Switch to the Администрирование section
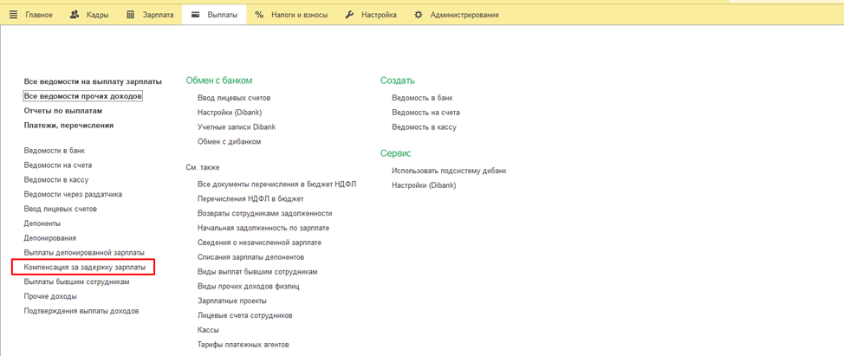The height and width of the screenshot is (356, 844). pos(464,15)
